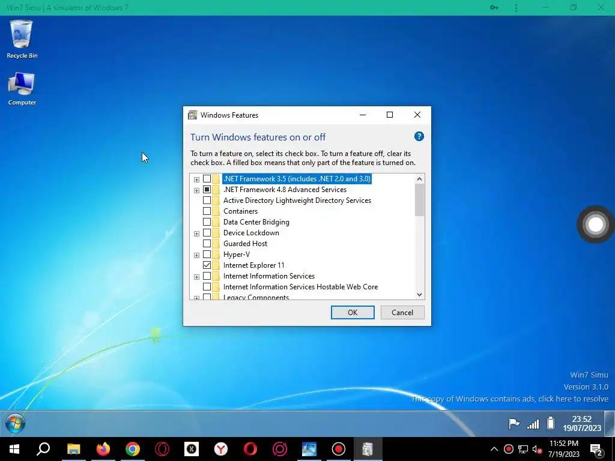Viewport: 615px width, 461px height.
Task: Click the ads notice 'click here to resolve'
Action: (510, 399)
